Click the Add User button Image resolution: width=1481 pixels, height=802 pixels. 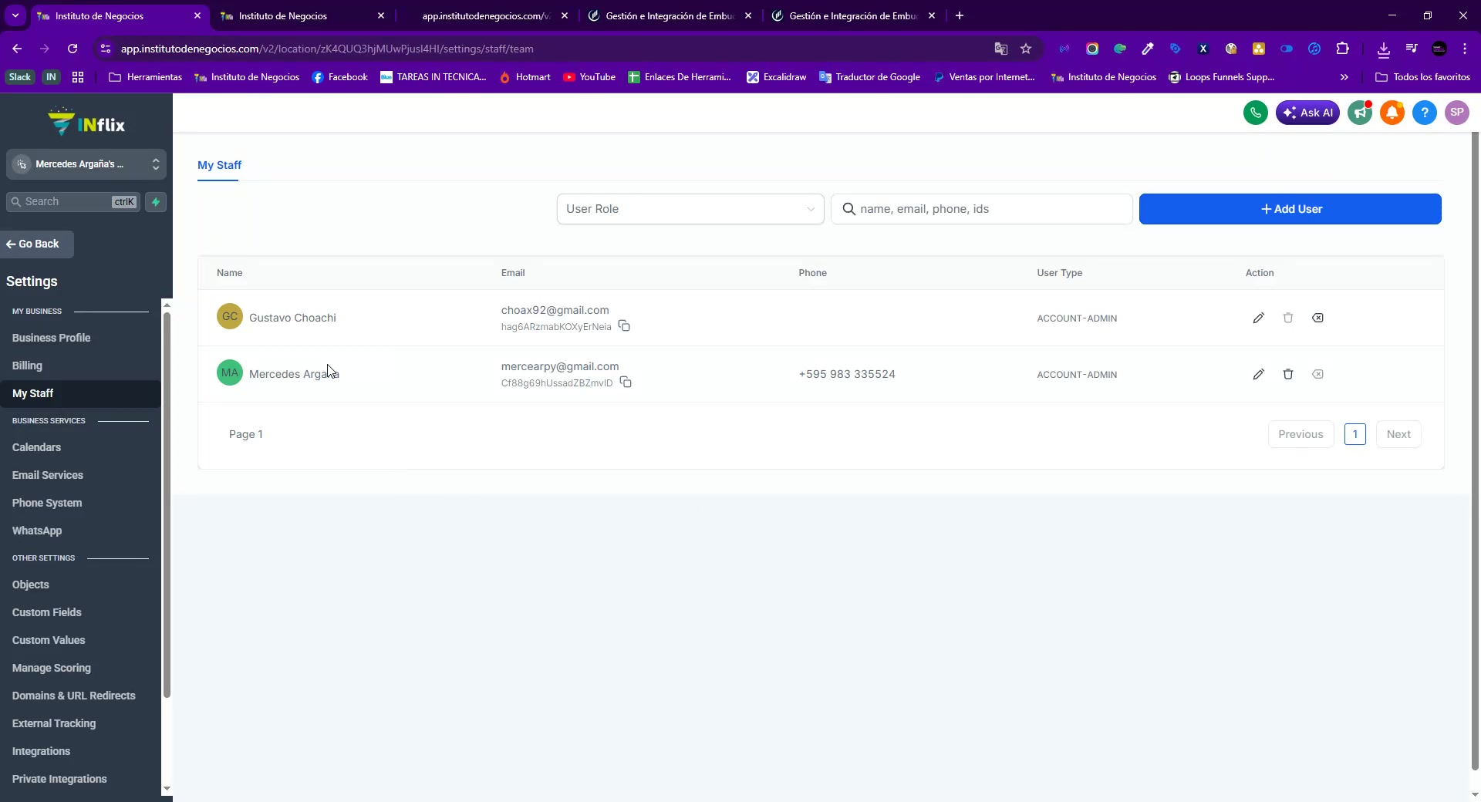click(x=1290, y=209)
